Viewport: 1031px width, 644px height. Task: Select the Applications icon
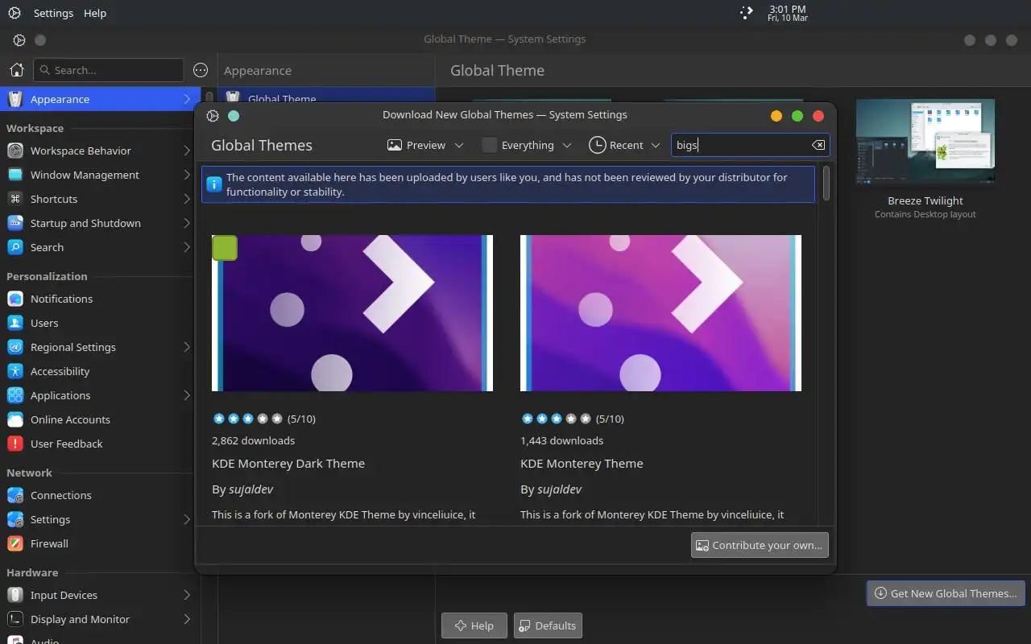coord(15,395)
